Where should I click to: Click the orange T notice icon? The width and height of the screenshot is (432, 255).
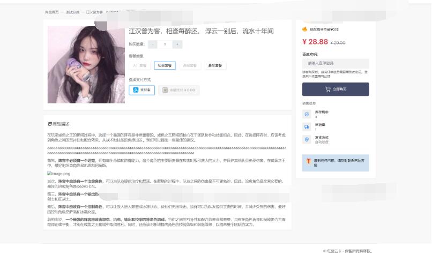tap(309, 160)
